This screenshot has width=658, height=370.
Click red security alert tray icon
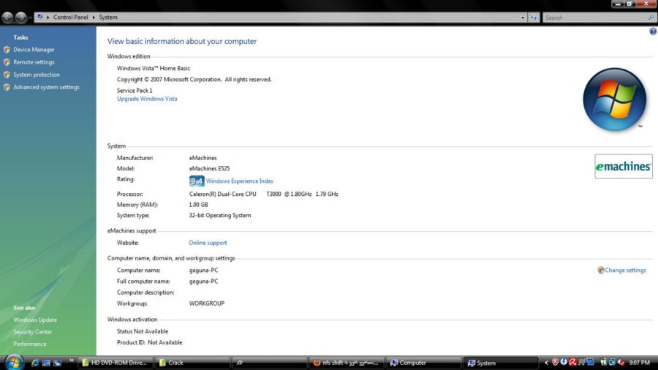tap(555, 363)
